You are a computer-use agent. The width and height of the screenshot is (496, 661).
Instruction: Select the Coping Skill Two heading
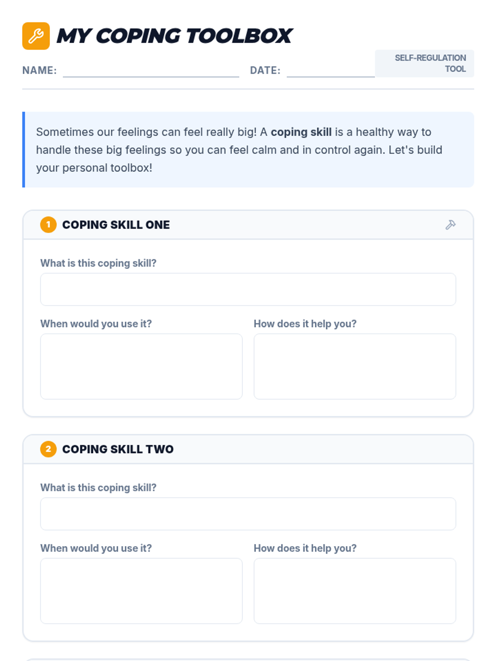[x=118, y=449]
